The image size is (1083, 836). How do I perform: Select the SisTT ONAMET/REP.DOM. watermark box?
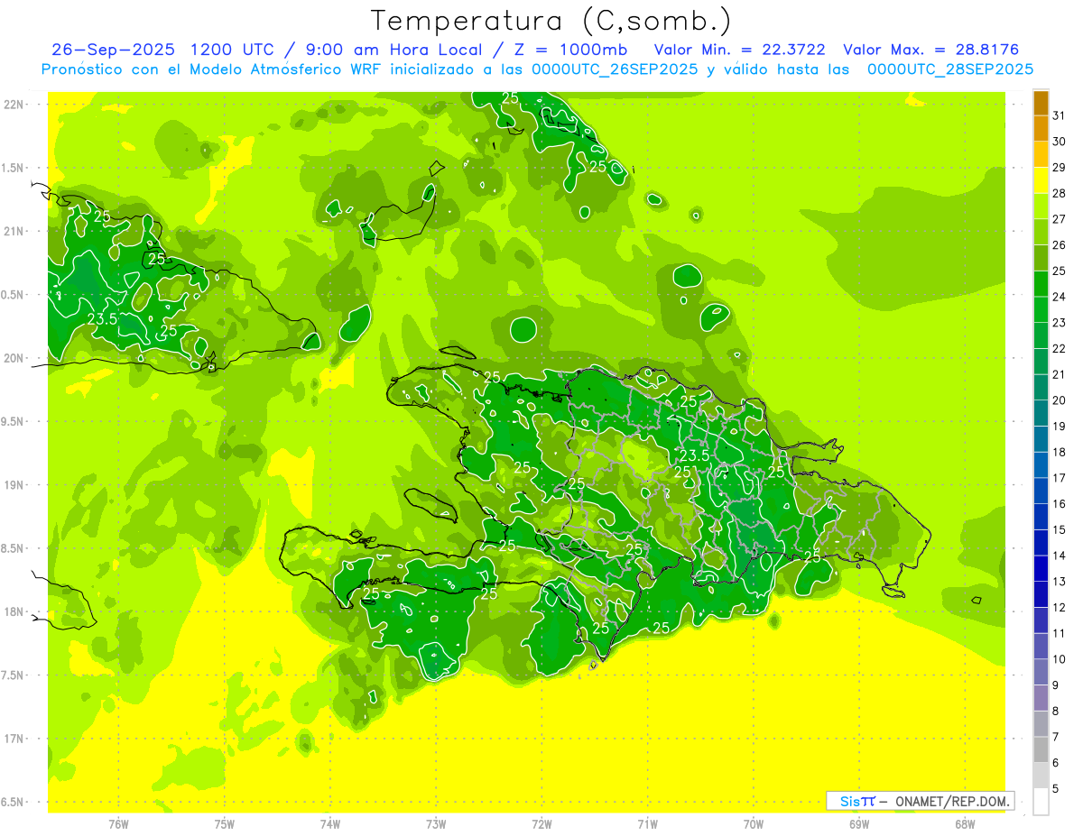(x=920, y=801)
